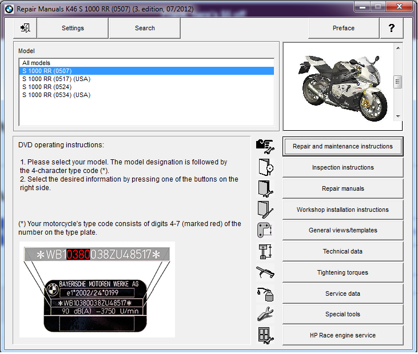Click the BMW logo in title bar
Screen dimensions: 418x354
9,9
